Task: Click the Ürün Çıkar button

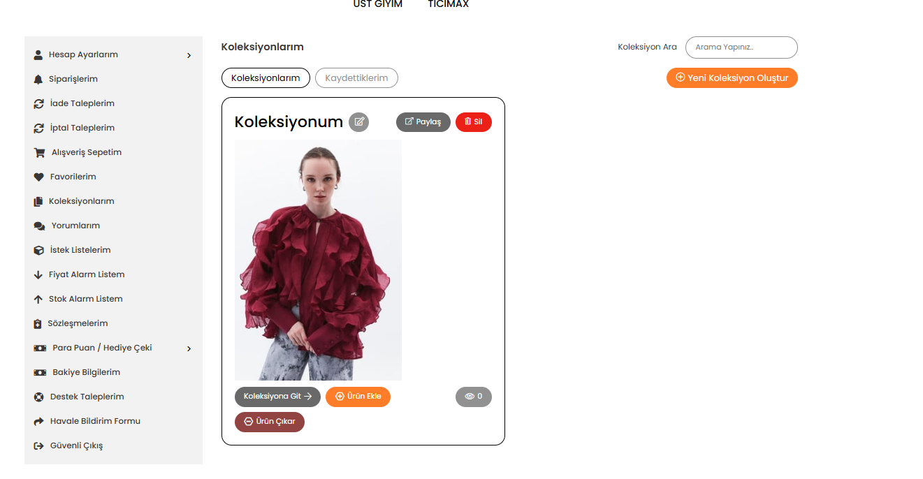Action: (270, 422)
